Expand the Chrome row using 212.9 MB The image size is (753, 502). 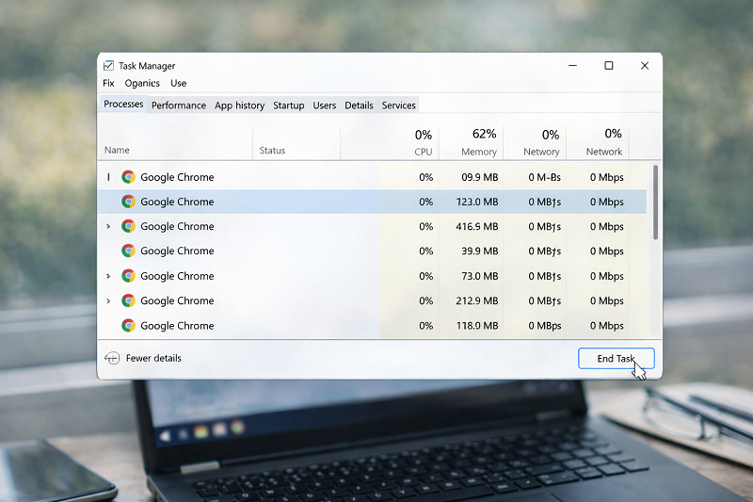(x=108, y=300)
